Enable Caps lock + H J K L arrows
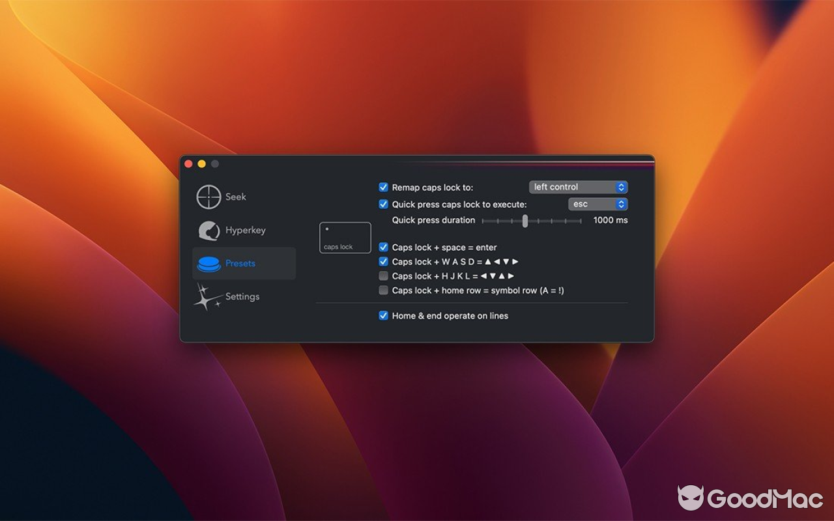This screenshot has width=834, height=521. [x=384, y=275]
